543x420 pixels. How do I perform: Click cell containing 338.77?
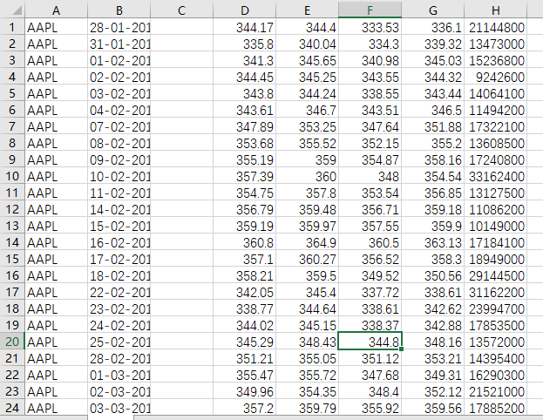(245, 308)
